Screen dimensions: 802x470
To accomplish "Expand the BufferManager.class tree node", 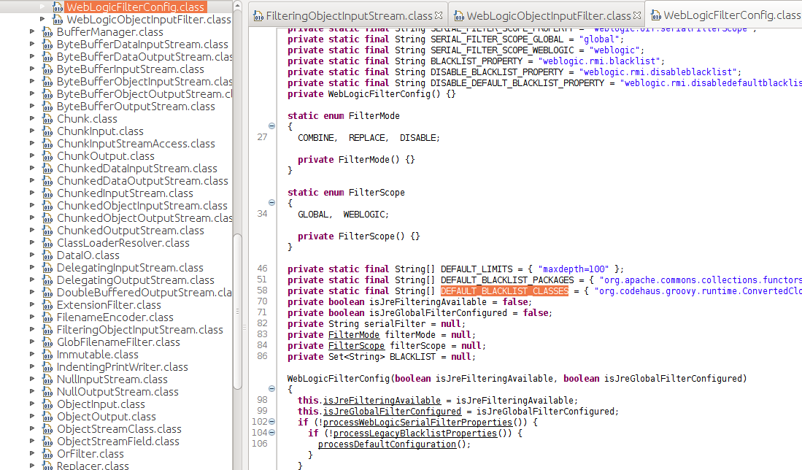I will pos(32,31).
